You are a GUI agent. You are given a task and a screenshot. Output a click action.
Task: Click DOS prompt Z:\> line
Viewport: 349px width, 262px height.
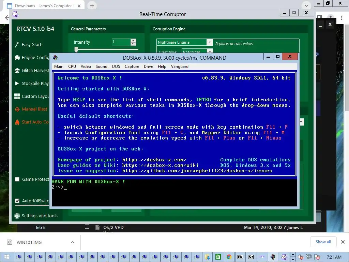click(59, 187)
